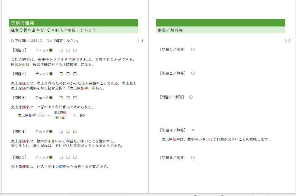This screenshot has width=296, height=196.
Task: Click the × answer for 問題4／解答
Action: 193,130
